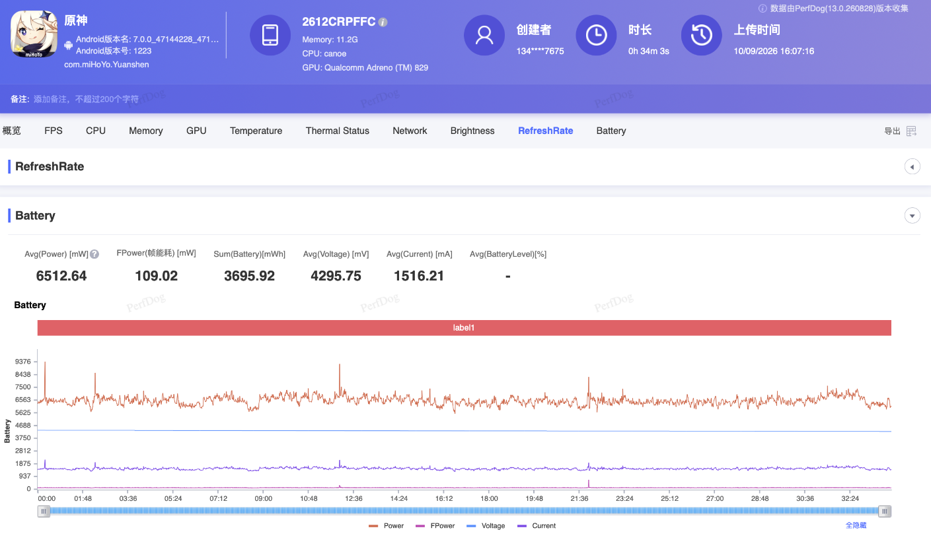Toggle the Current series in the legend

pyautogui.click(x=537, y=526)
